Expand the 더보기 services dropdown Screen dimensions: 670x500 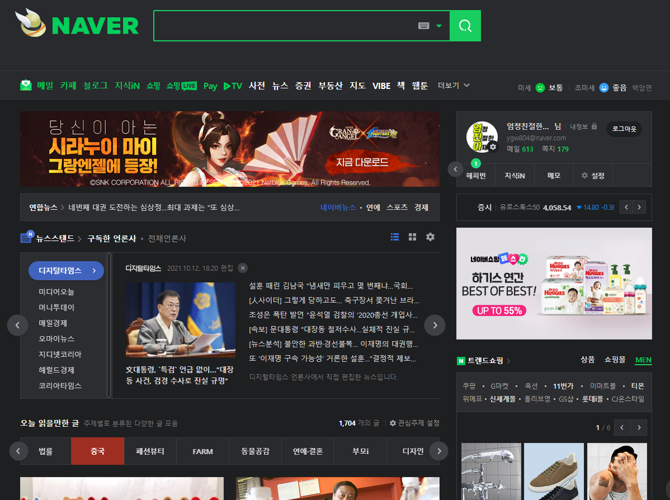pos(454,86)
